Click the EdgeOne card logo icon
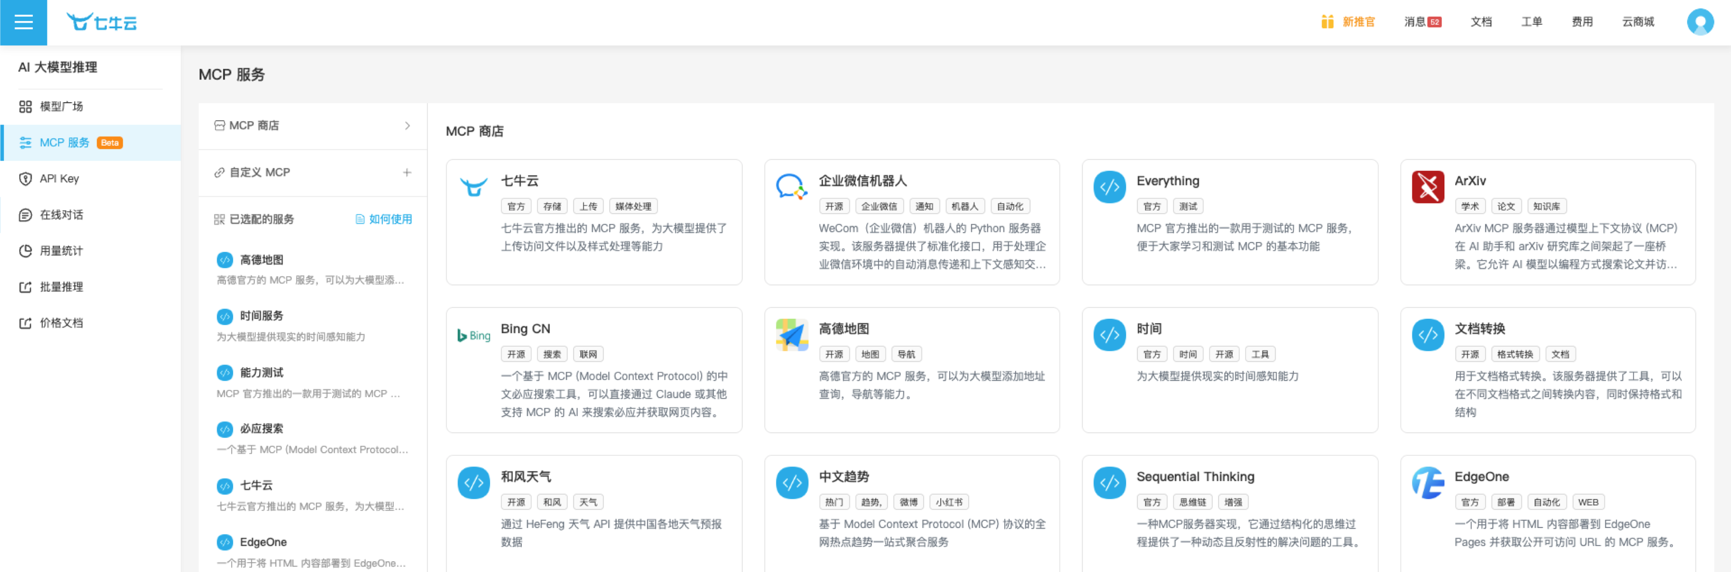 pos(1427,483)
